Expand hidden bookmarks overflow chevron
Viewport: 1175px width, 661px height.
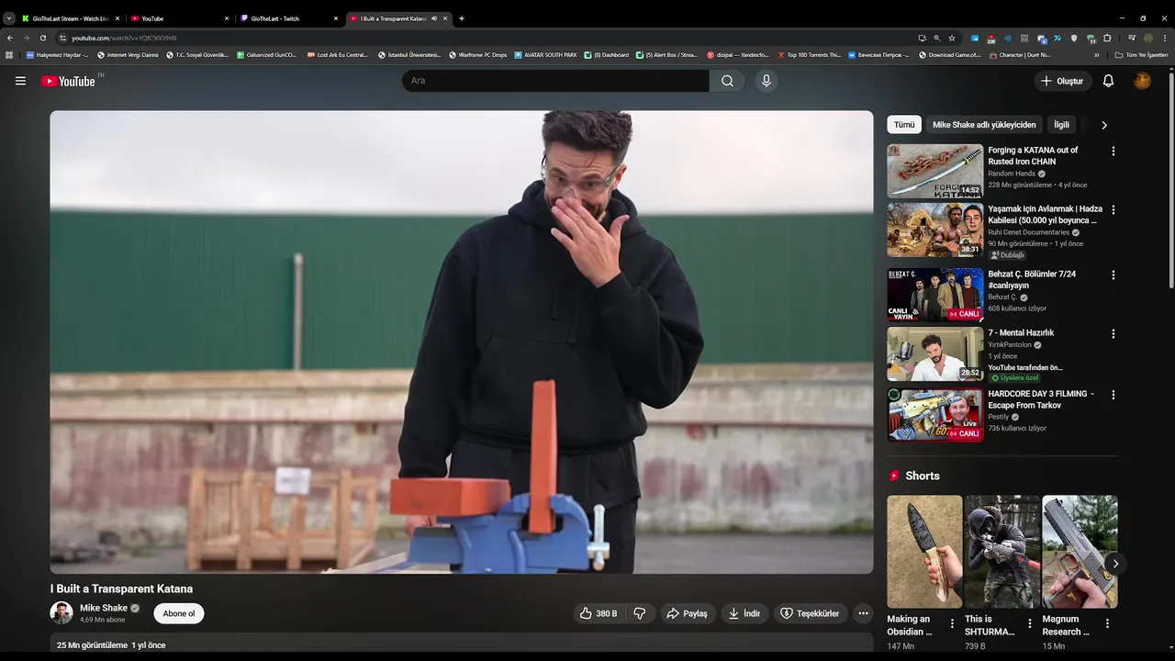(1096, 55)
